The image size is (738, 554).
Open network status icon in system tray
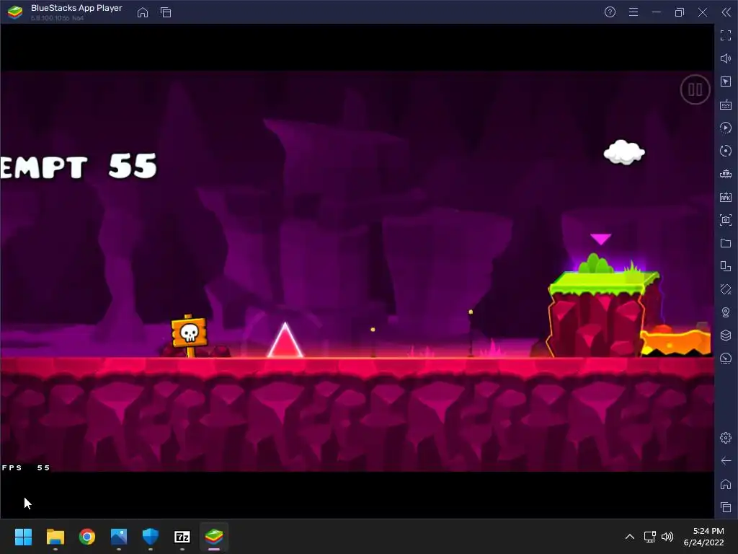pyautogui.click(x=649, y=537)
